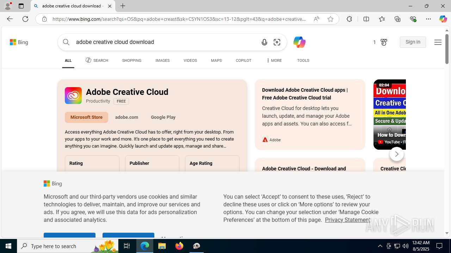The height and width of the screenshot is (253, 451).
Task: Select the Microsoft Store source button
Action: 86,117
